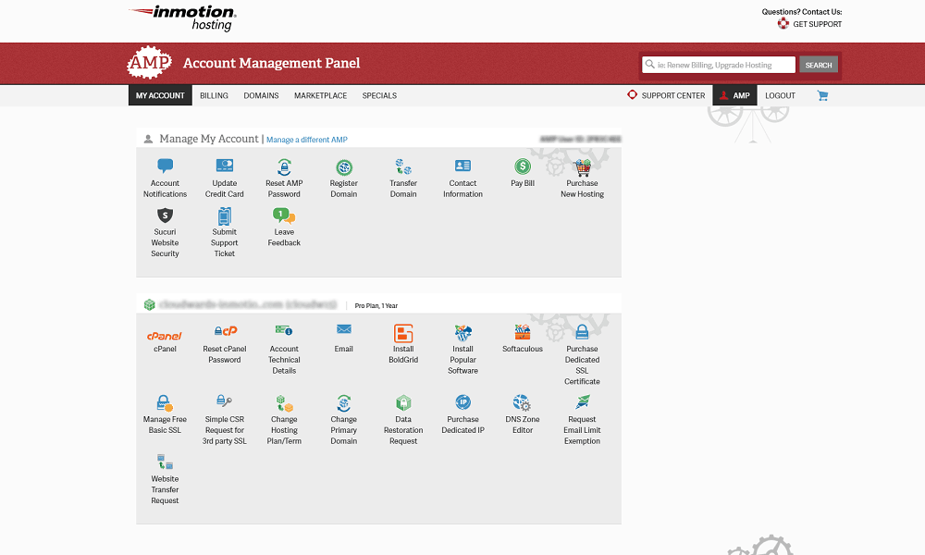Go to the BILLING menu
The width and height of the screenshot is (925, 555).
click(x=215, y=95)
